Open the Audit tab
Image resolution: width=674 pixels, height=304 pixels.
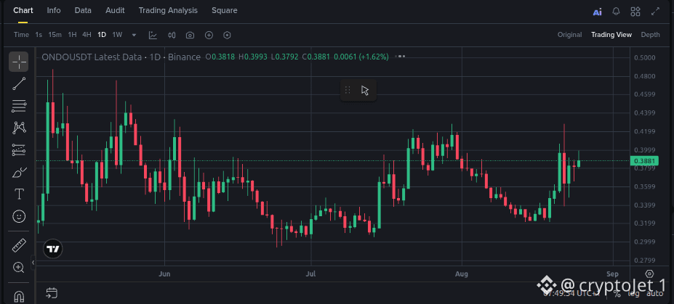tap(115, 10)
